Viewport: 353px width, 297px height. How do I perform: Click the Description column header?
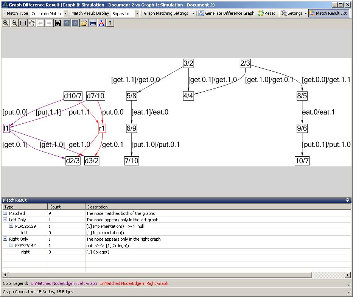(x=218, y=207)
